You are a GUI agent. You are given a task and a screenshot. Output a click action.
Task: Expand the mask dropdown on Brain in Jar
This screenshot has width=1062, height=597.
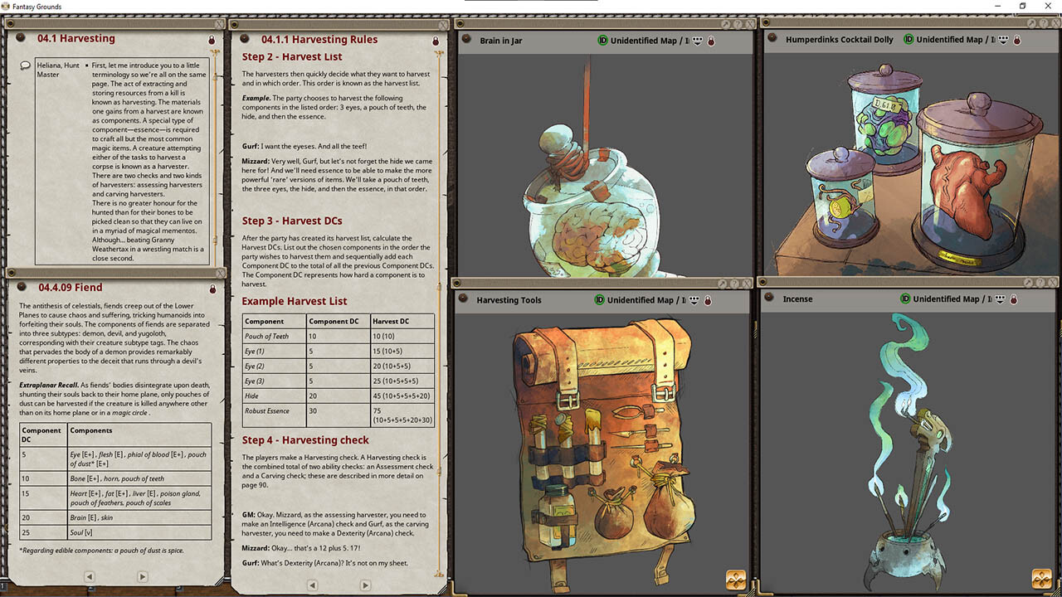pyautogui.click(x=698, y=41)
